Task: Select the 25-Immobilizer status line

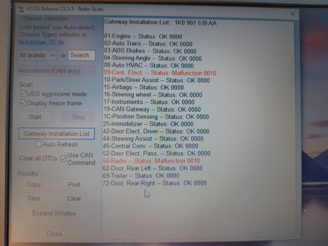Action: pyautogui.click(x=148, y=124)
